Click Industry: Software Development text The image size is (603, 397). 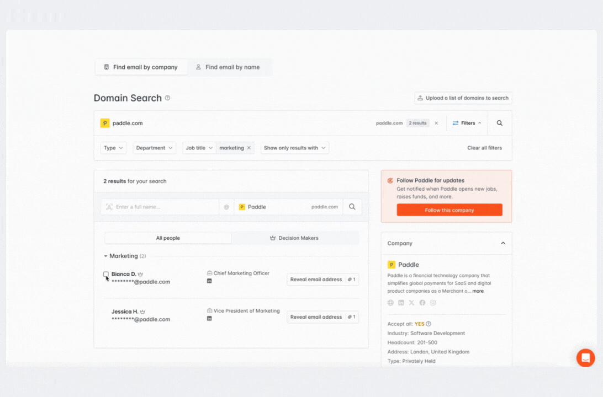point(426,333)
